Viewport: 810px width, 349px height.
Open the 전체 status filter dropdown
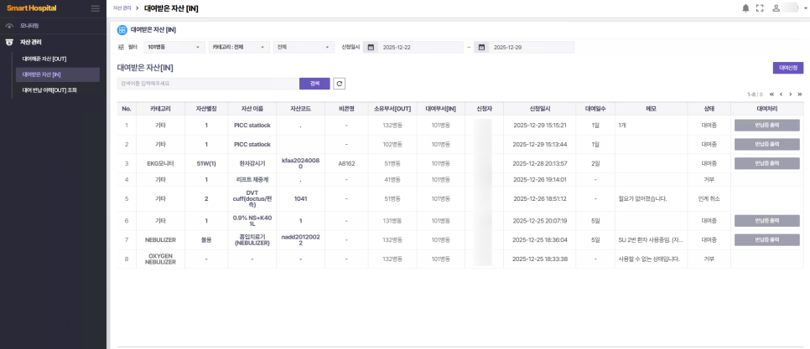304,48
